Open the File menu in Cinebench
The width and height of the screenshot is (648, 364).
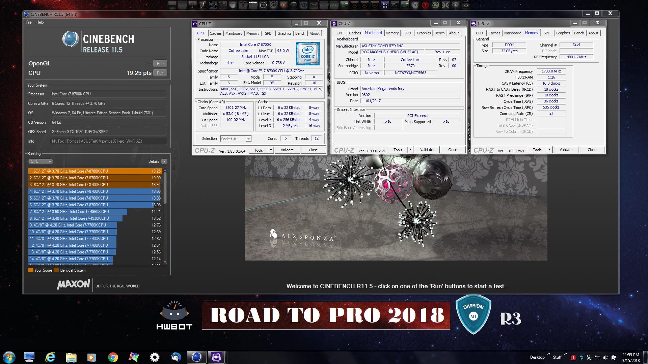(29, 22)
